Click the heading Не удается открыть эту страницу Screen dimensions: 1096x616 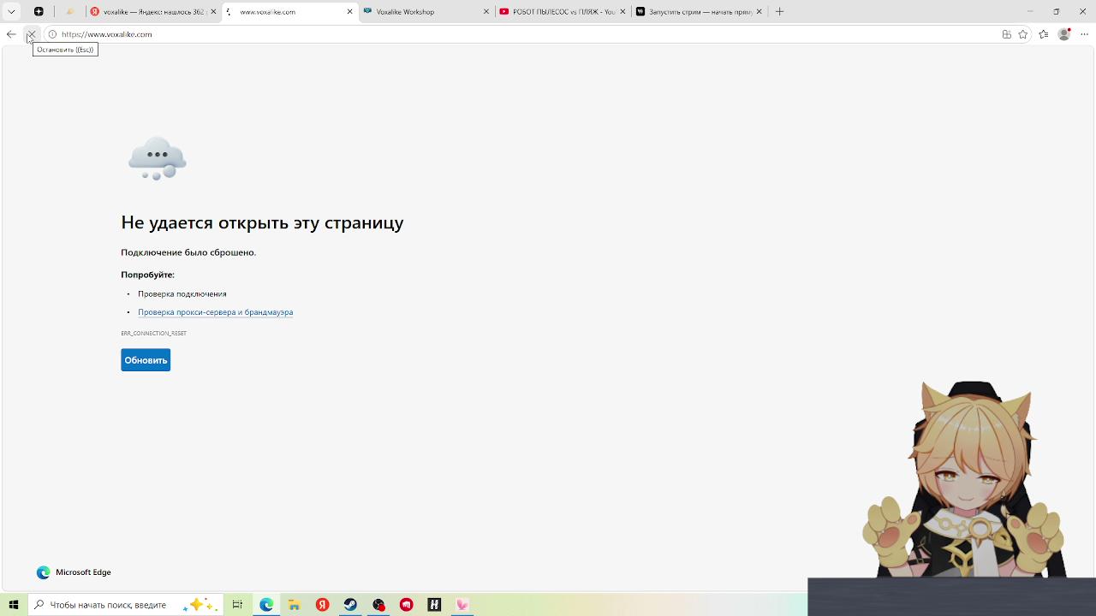coord(262,222)
